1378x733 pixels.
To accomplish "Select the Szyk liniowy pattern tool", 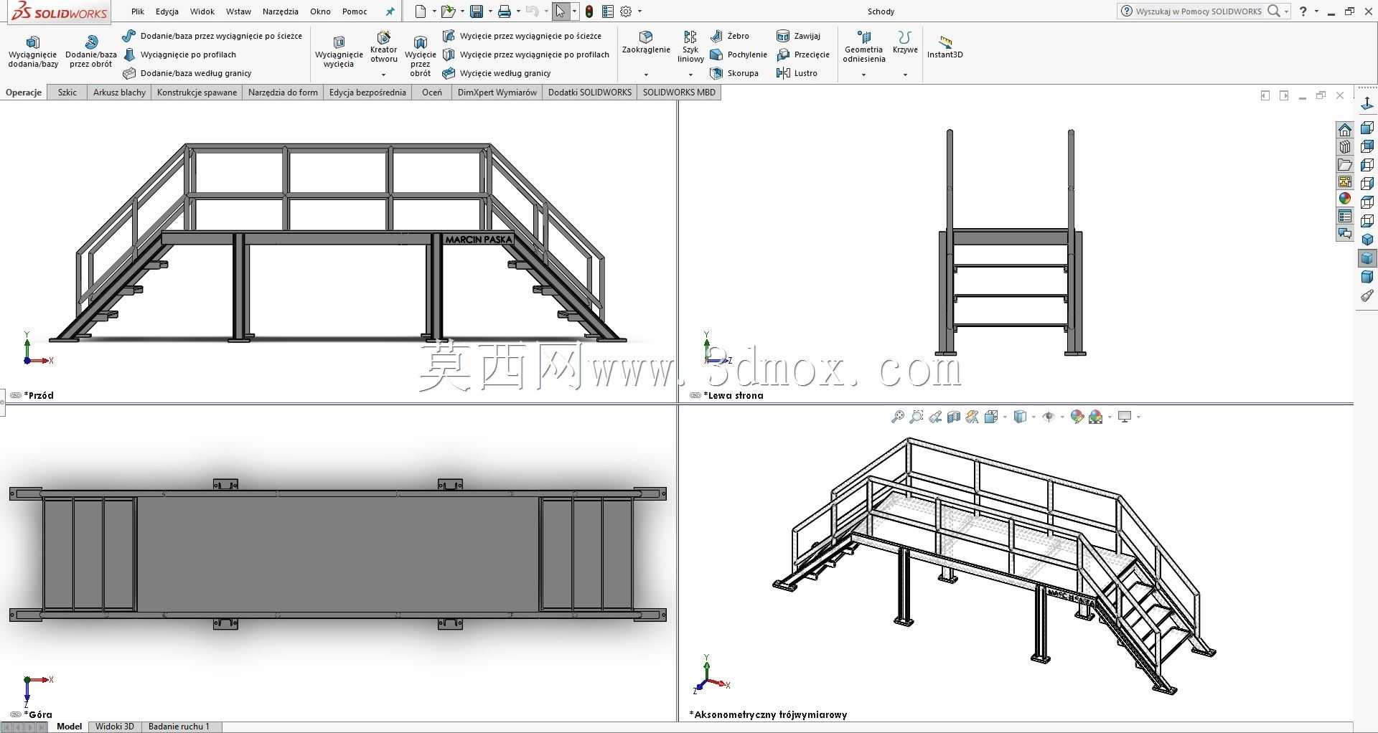I will coord(690,47).
